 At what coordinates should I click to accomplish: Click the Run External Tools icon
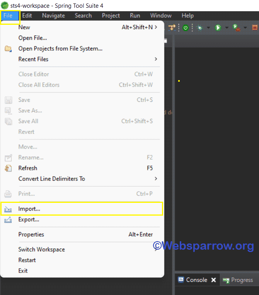pyautogui.click(x=236, y=27)
